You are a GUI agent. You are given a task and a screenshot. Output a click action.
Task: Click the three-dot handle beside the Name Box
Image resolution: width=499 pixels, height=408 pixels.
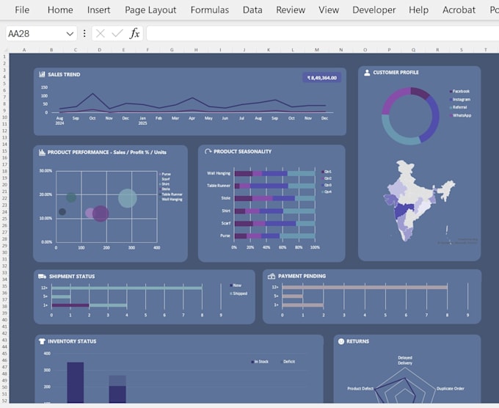84,34
